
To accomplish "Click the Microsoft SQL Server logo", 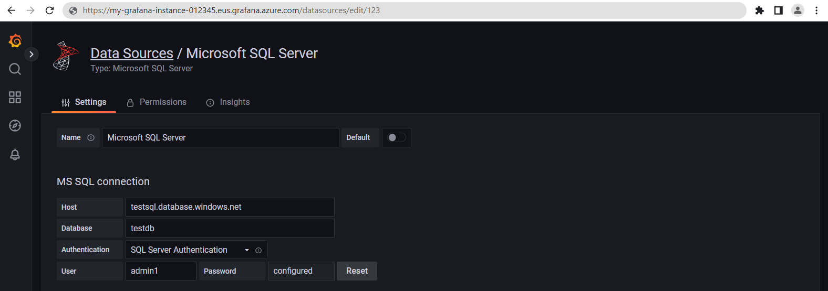I will coord(66,56).
